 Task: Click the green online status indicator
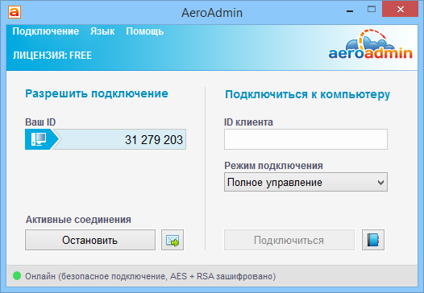pos(17,276)
